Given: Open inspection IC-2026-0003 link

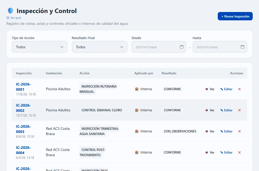Looking at the screenshot, I should [23, 129].
